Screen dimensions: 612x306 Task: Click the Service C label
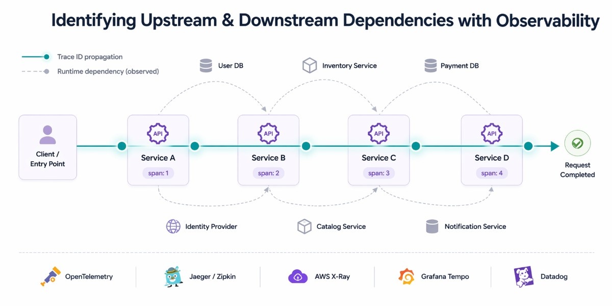click(379, 158)
